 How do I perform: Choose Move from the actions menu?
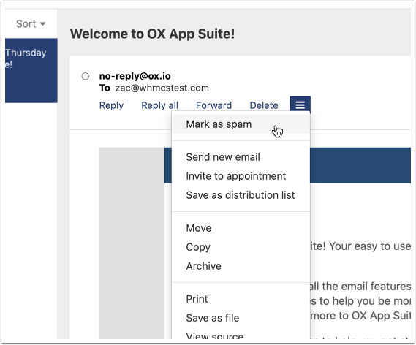tap(241, 228)
